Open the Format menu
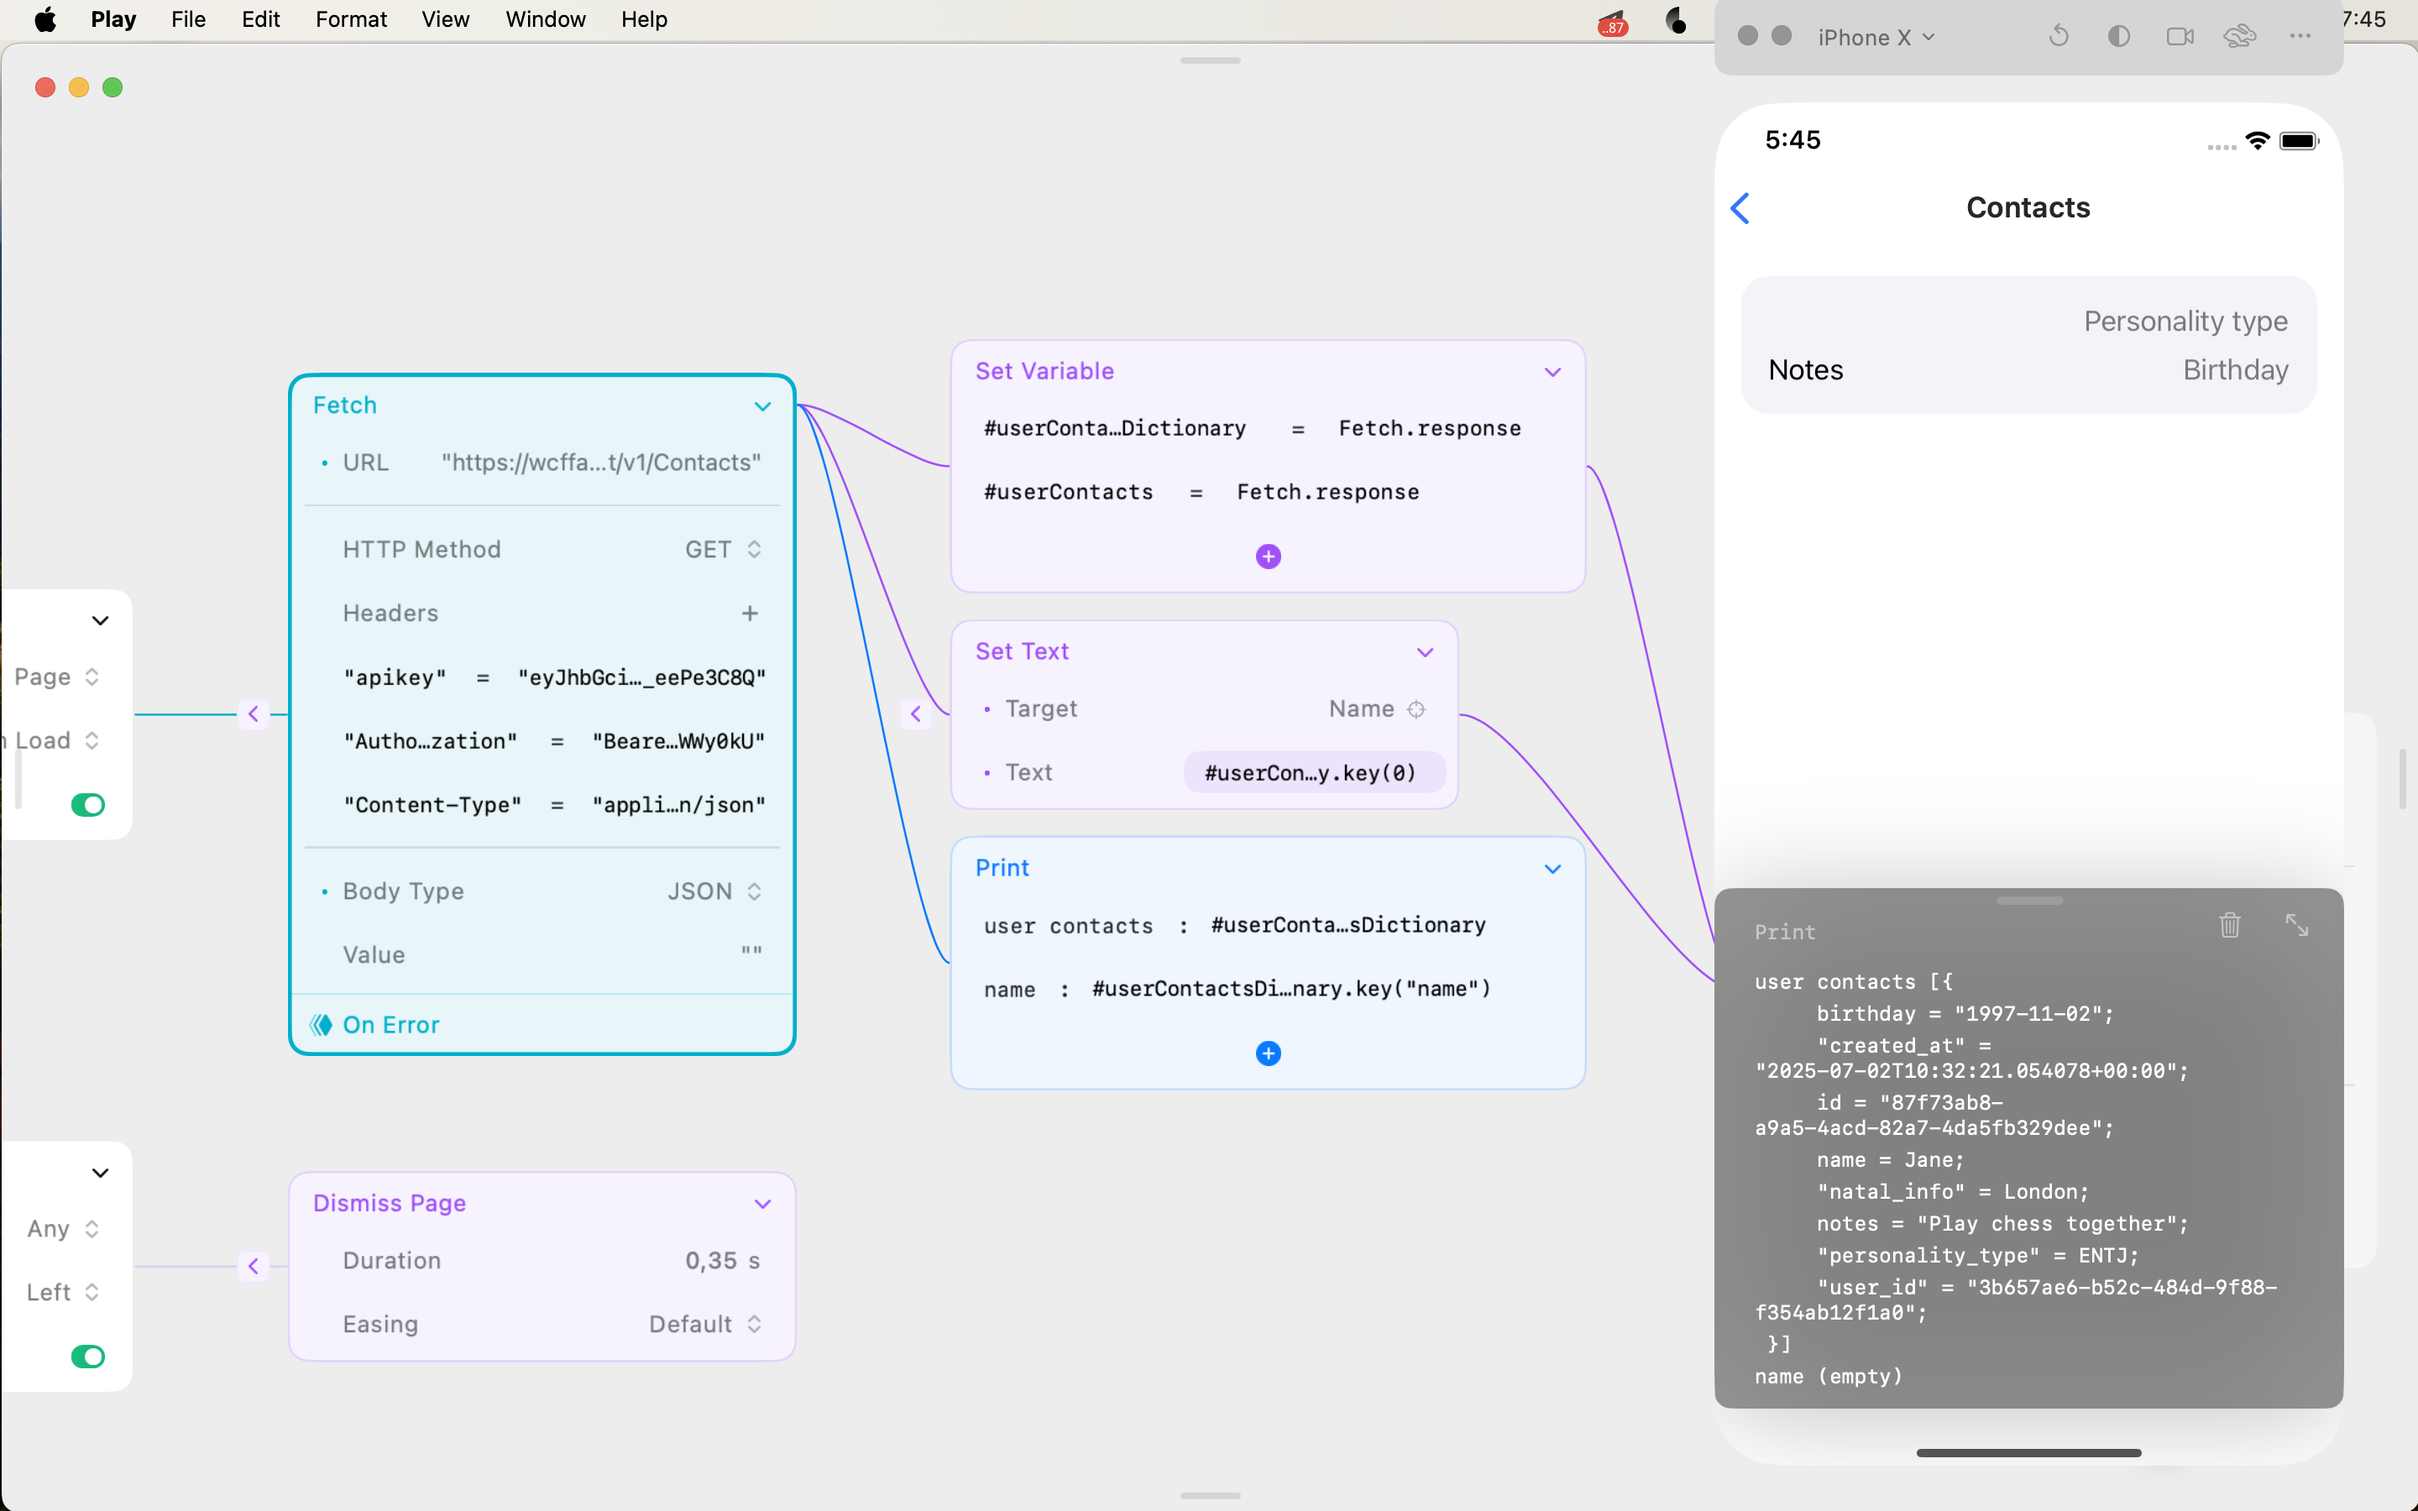 [350, 19]
